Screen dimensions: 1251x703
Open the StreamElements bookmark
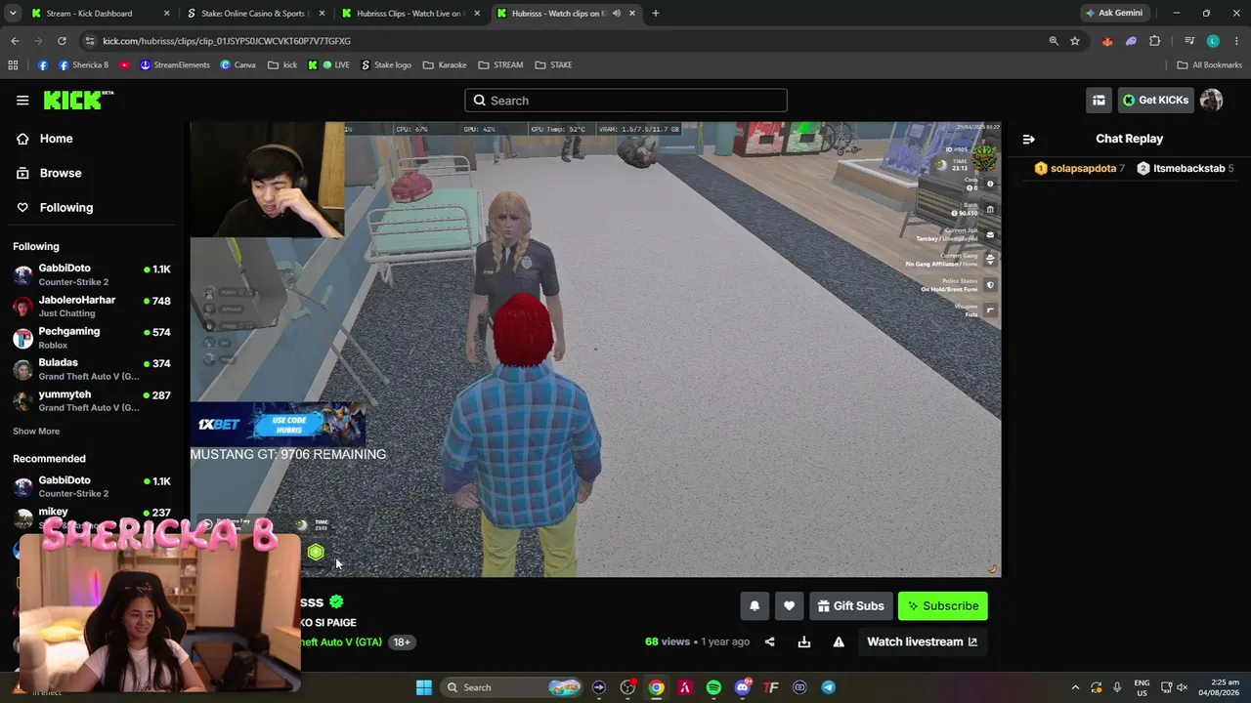pyautogui.click(x=175, y=65)
